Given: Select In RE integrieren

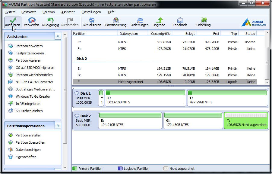Looking at the screenshot, I should click(x=24, y=104).
